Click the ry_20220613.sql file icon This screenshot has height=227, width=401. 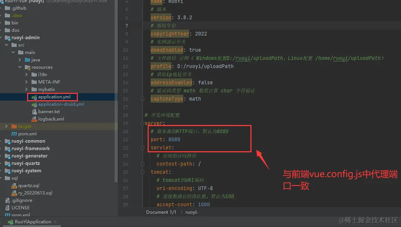pyautogui.click(x=14, y=193)
